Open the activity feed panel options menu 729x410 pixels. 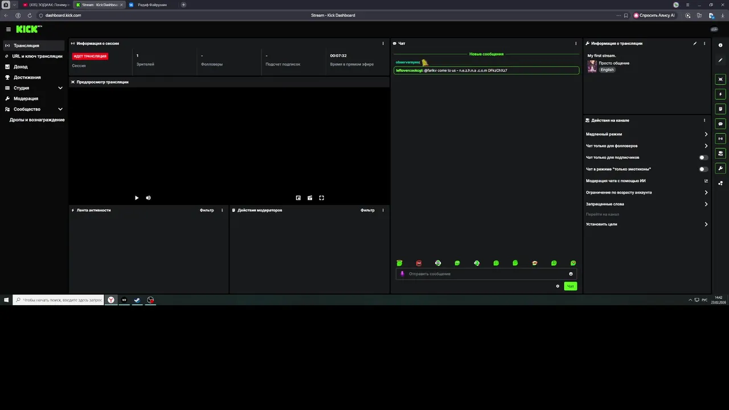[x=222, y=210]
